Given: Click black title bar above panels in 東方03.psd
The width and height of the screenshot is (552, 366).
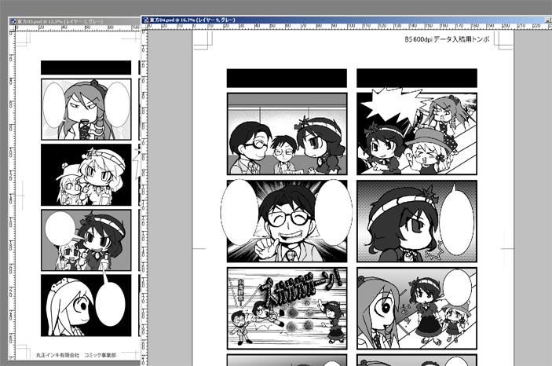Looking at the screenshot, I should (x=86, y=68).
